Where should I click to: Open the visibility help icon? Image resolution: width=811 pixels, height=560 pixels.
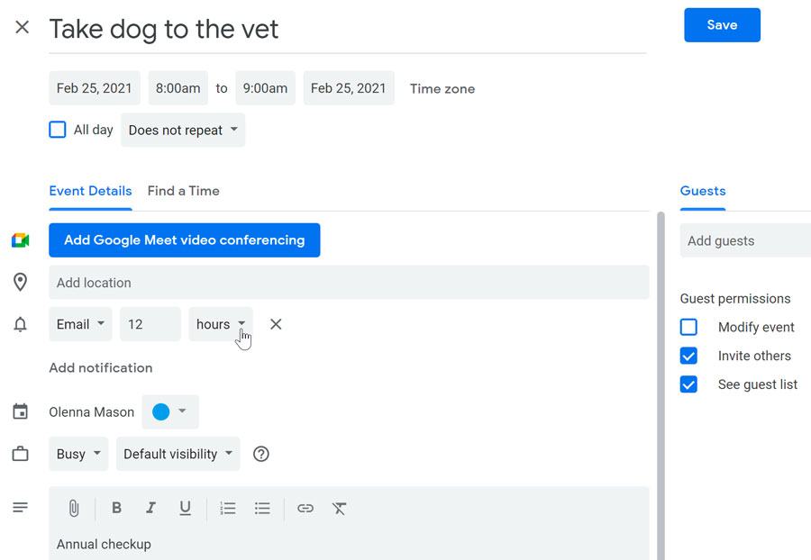click(261, 454)
